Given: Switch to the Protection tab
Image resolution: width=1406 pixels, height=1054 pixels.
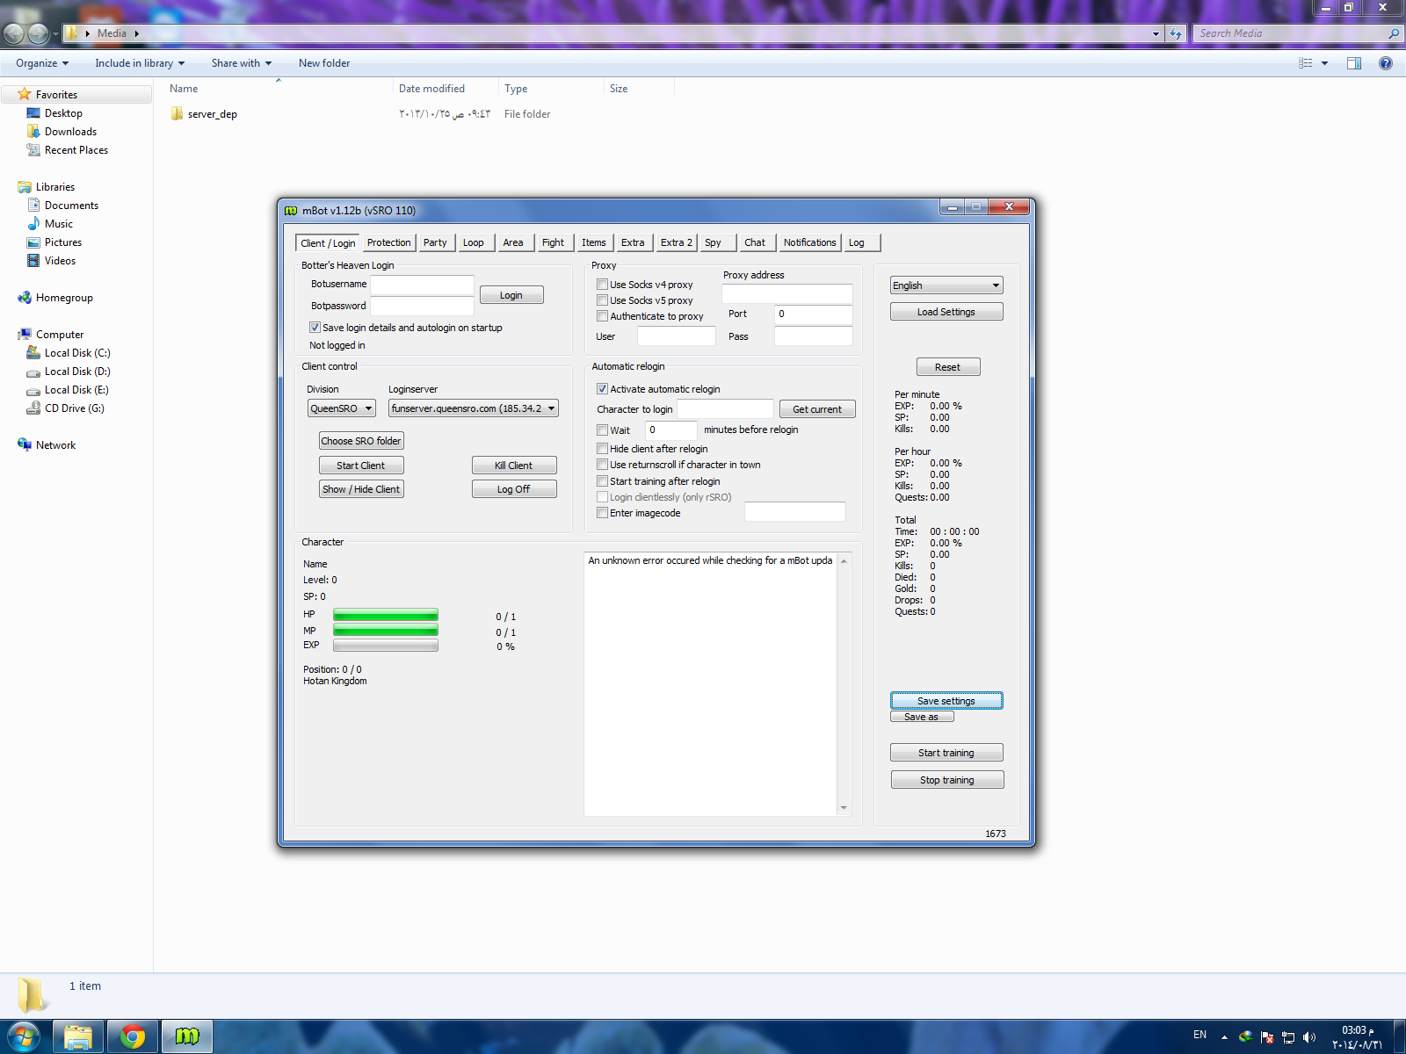Looking at the screenshot, I should pyautogui.click(x=388, y=242).
